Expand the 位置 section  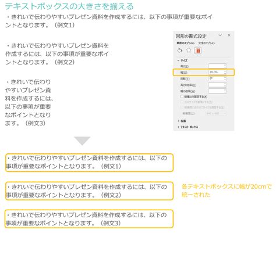point(182,121)
